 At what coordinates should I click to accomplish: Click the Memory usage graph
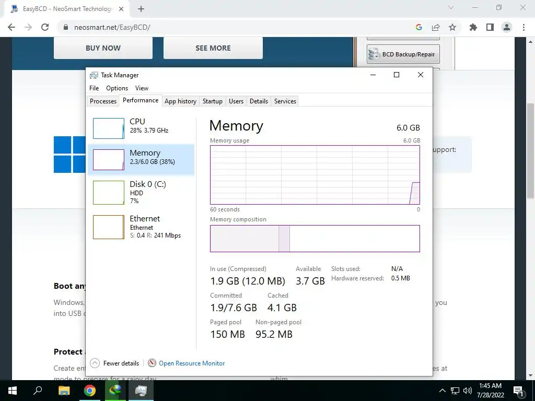point(315,175)
